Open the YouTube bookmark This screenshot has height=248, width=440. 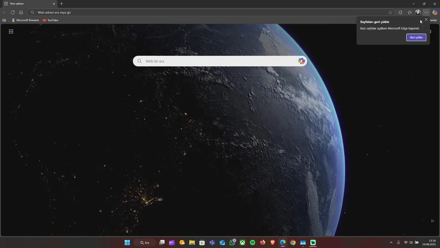click(50, 20)
